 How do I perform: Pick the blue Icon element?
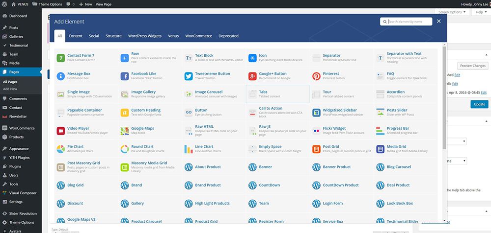[x=252, y=58]
